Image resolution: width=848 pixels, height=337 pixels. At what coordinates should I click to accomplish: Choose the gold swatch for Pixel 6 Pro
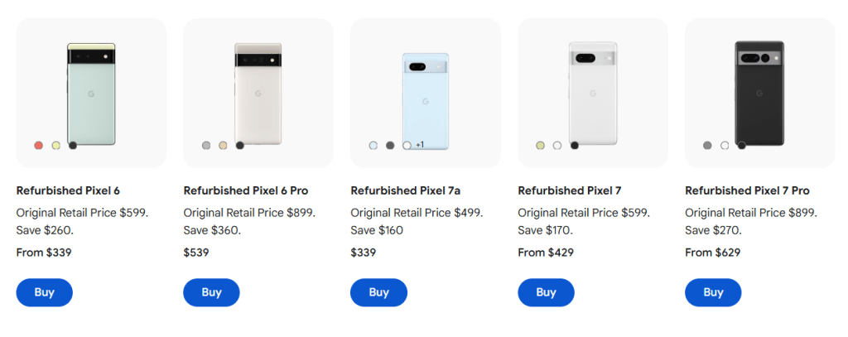click(x=223, y=146)
